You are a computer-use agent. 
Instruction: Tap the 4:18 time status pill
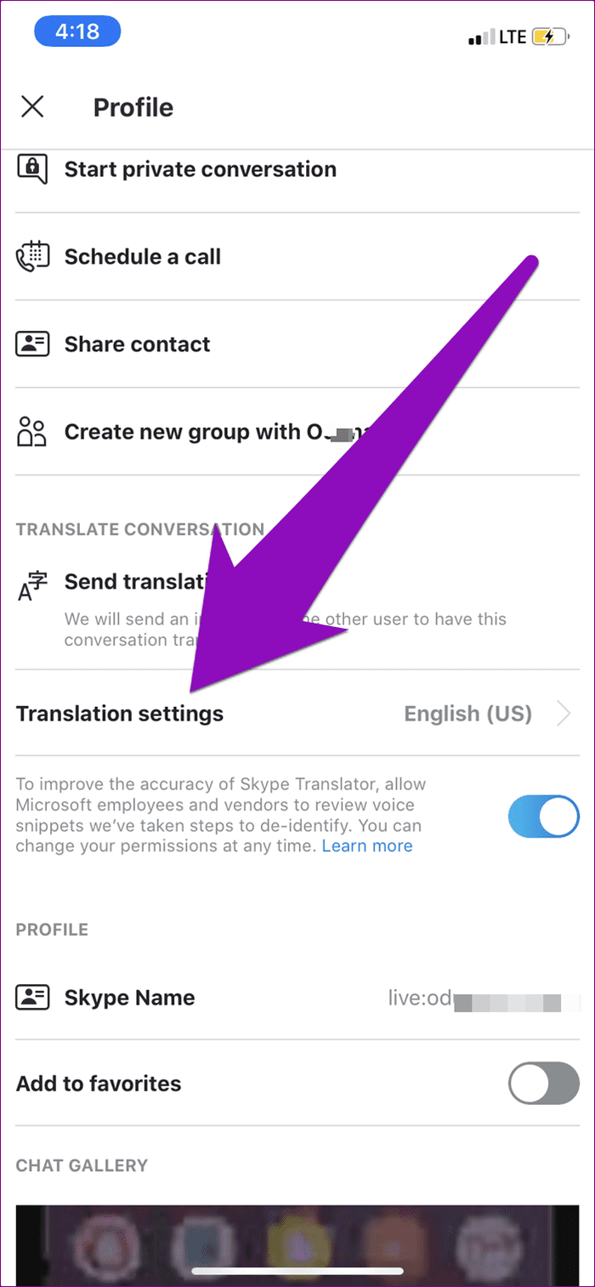click(77, 31)
